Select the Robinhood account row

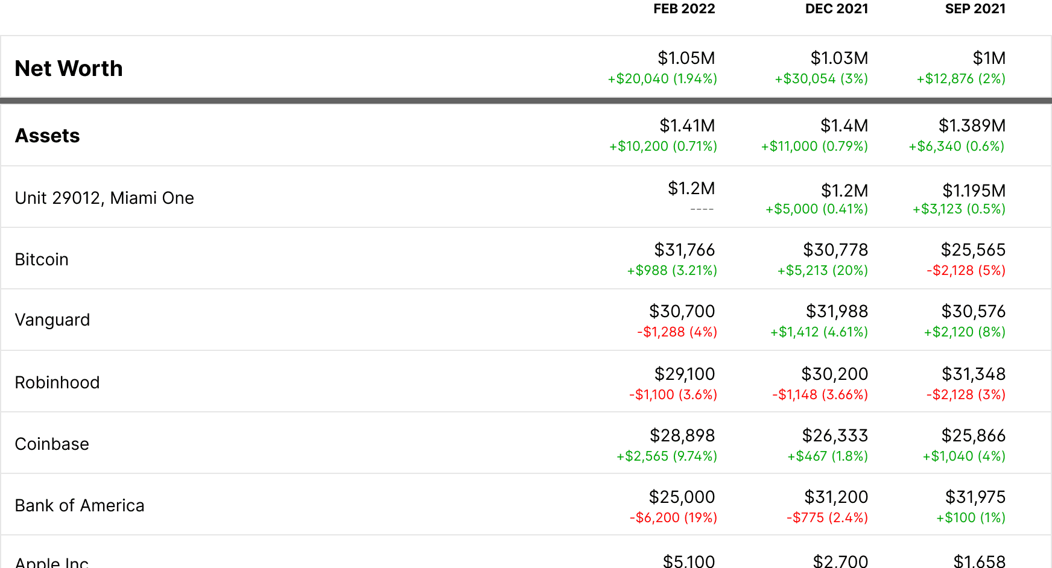pos(57,382)
